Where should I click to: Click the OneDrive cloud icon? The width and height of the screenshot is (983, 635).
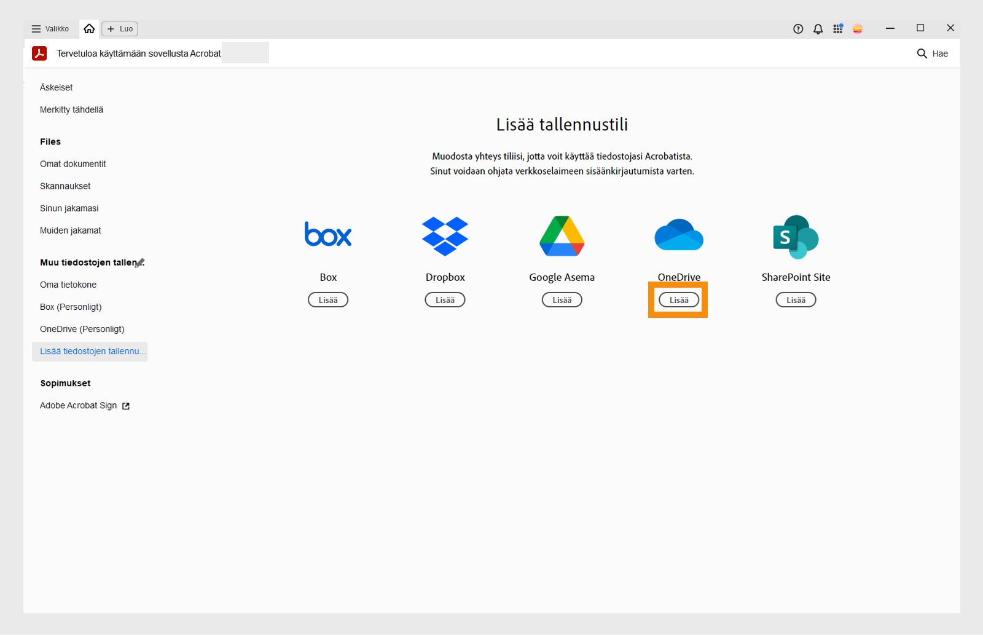pos(678,235)
